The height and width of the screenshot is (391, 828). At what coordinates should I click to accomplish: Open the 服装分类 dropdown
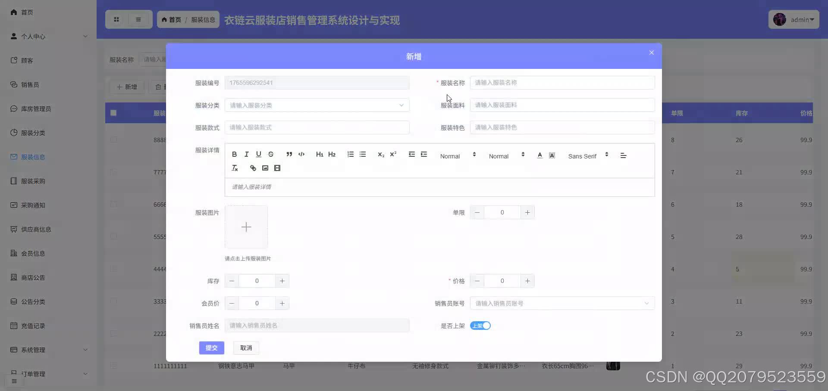point(317,105)
